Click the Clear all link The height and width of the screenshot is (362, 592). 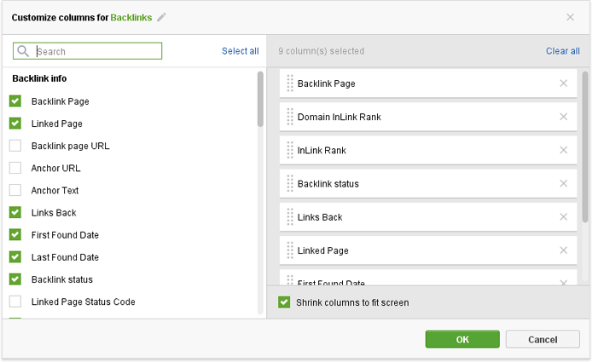tap(562, 51)
